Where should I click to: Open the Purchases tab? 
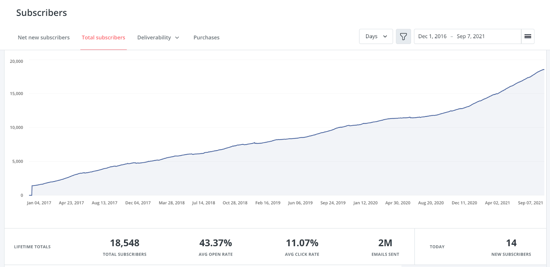206,37
